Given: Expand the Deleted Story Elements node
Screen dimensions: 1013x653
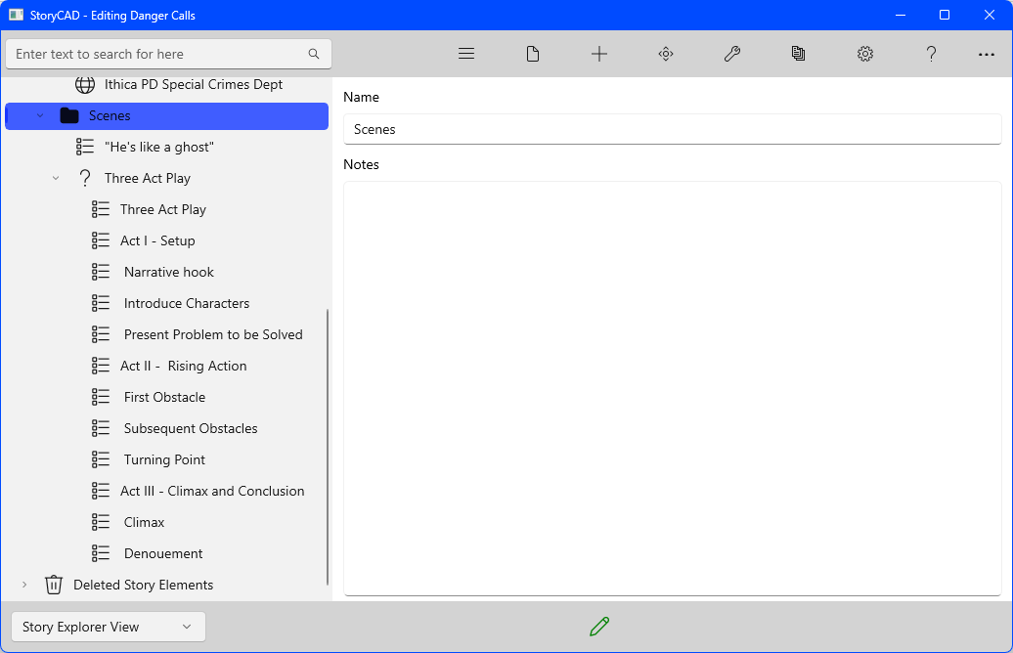Looking at the screenshot, I should (24, 585).
